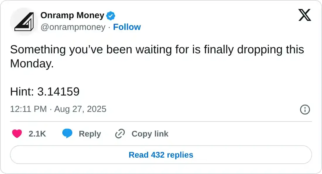Click the Reply text label
The height and width of the screenshot is (174, 322).
pyautogui.click(x=90, y=134)
